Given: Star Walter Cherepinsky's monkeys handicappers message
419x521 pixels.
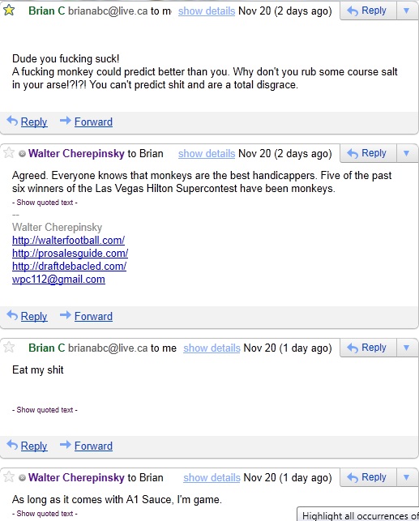Looking at the screenshot, I should [x=9, y=153].
